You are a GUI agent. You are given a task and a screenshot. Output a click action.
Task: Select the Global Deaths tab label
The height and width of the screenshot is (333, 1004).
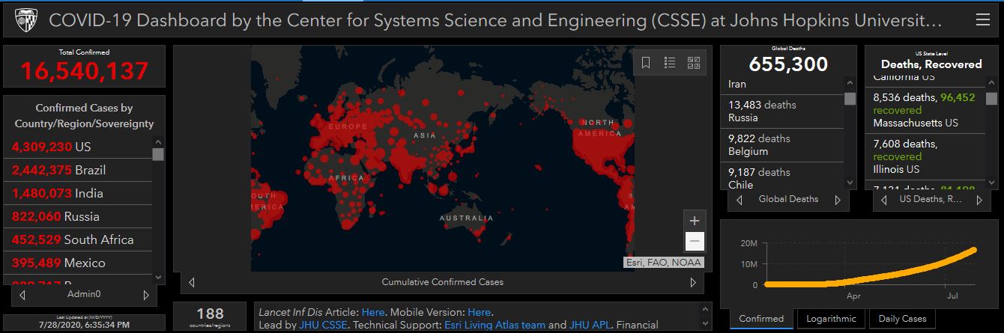(788, 199)
